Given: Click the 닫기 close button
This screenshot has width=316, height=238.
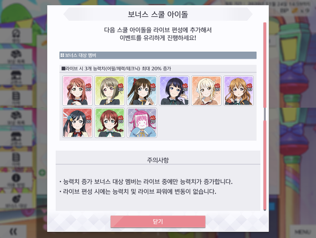Looking at the screenshot, I should 158,222.
